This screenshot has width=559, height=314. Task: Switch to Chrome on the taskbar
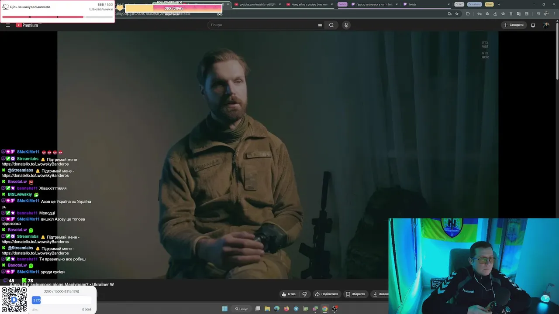(x=325, y=309)
